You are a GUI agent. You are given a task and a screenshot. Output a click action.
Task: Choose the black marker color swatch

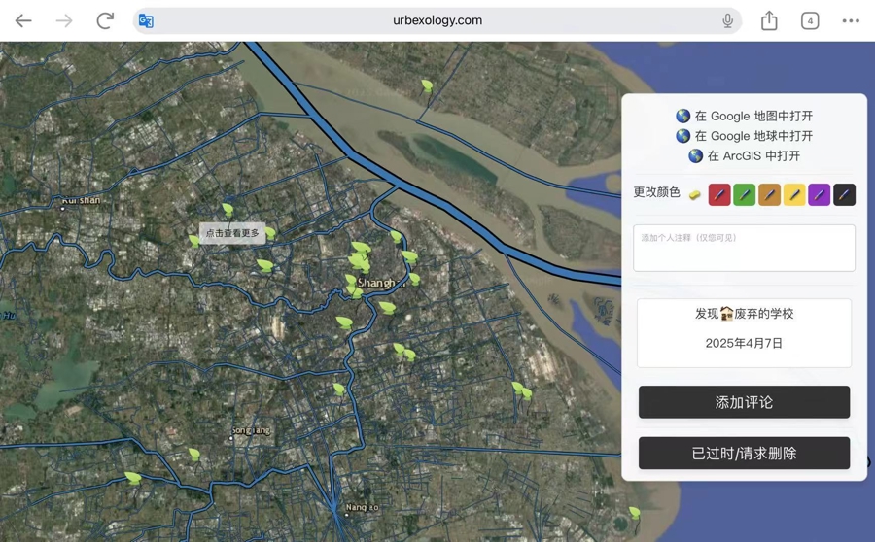pyautogui.click(x=844, y=195)
